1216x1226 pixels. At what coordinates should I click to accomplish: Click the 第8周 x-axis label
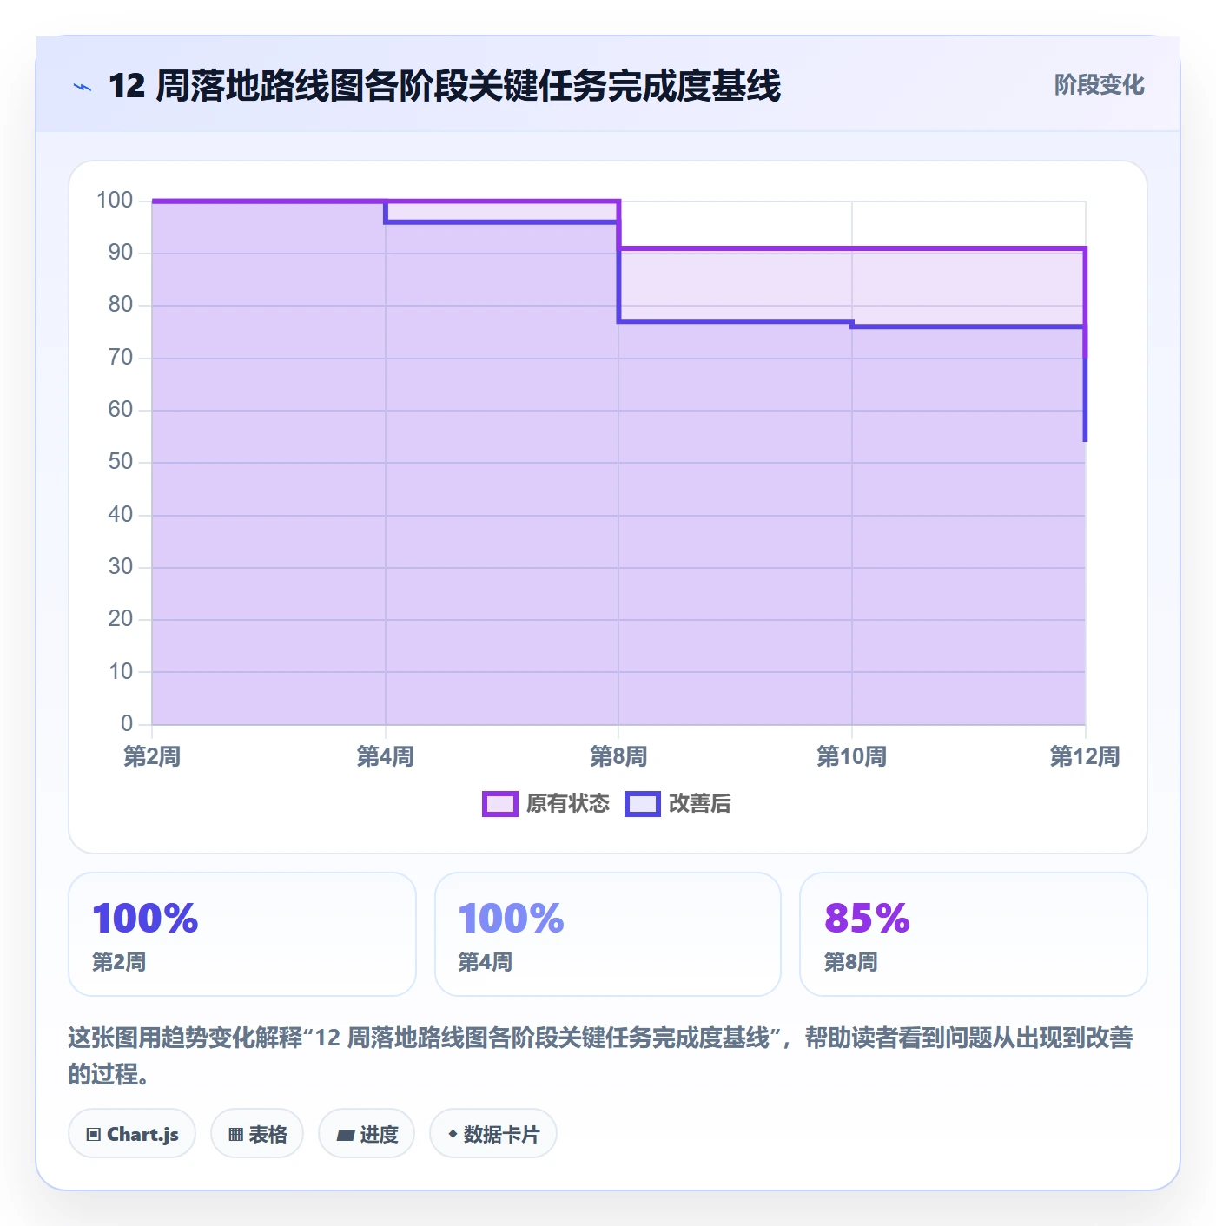(618, 756)
